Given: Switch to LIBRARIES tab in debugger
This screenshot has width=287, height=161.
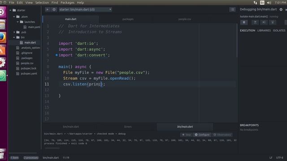Looking at the screenshot, I should (264, 30).
